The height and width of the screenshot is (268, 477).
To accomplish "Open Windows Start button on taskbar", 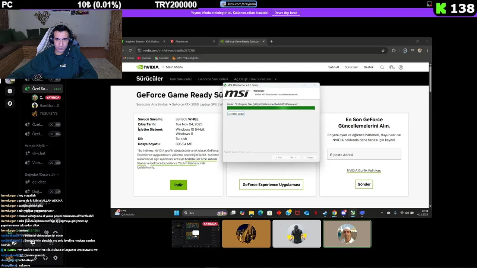I will tap(177, 213).
